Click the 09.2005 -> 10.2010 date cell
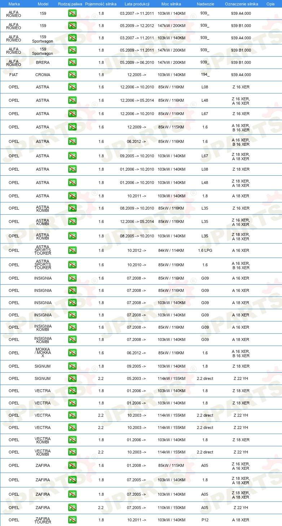 (x=137, y=156)
